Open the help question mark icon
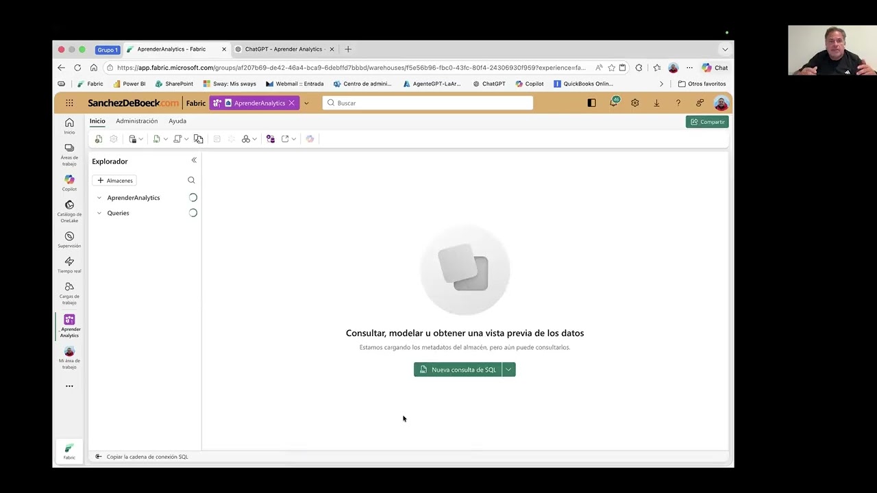This screenshot has width=877, height=493. (678, 103)
